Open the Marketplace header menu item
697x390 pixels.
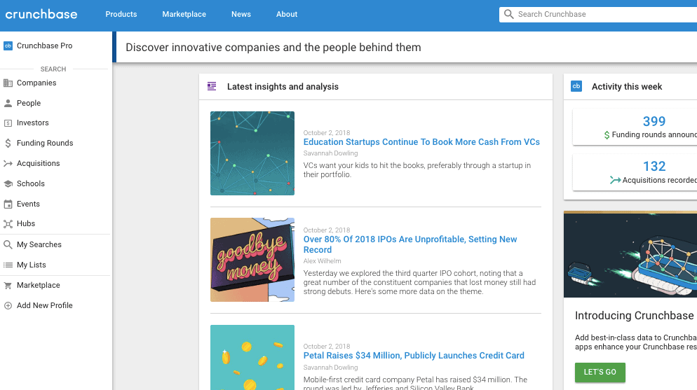(x=184, y=14)
